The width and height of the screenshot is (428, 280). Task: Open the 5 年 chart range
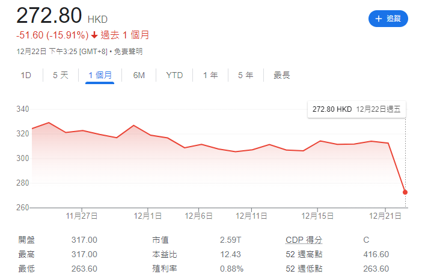coord(245,75)
